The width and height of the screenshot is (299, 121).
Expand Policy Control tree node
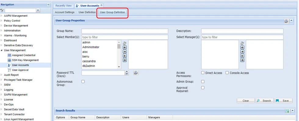(2, 21)
